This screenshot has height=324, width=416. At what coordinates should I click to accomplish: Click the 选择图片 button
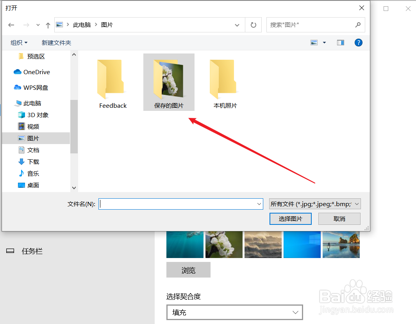291,219
